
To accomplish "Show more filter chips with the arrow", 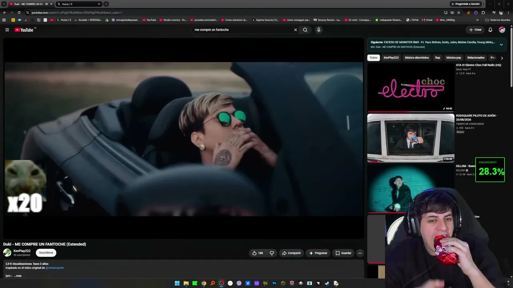I will tap(502, 58).
